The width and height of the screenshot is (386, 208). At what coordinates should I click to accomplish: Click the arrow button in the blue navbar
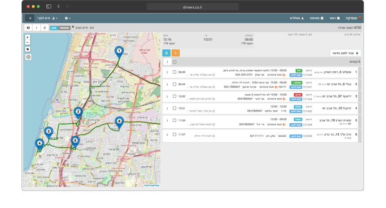click(x=30, y=18)
